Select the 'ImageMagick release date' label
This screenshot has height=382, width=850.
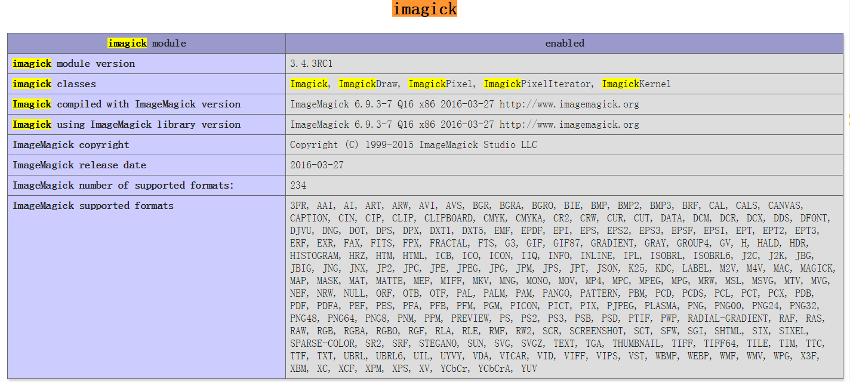(79, 165)
